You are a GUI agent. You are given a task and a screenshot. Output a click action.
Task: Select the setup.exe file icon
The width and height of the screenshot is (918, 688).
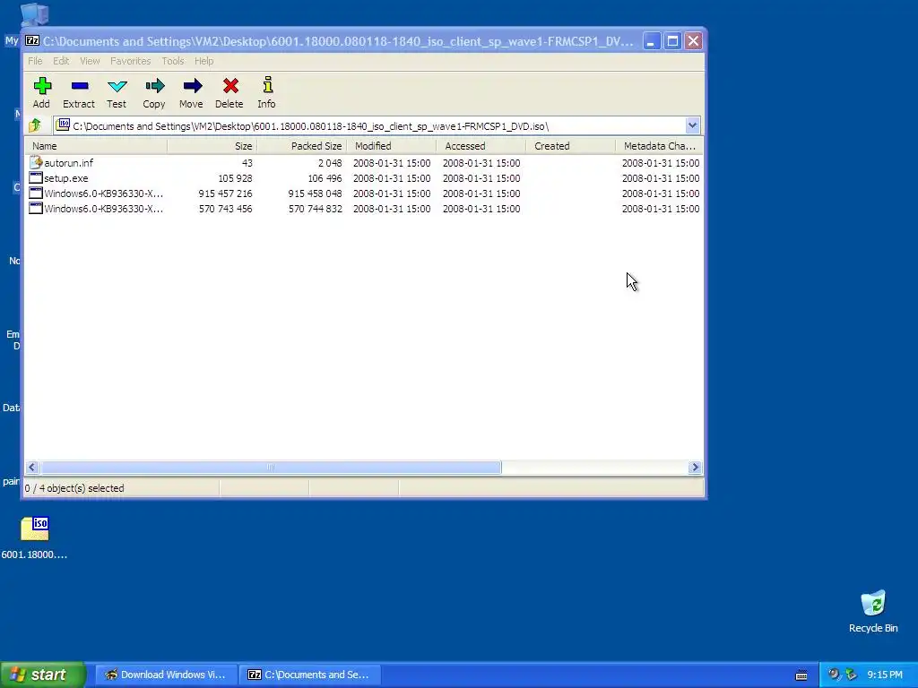[36, 178]
